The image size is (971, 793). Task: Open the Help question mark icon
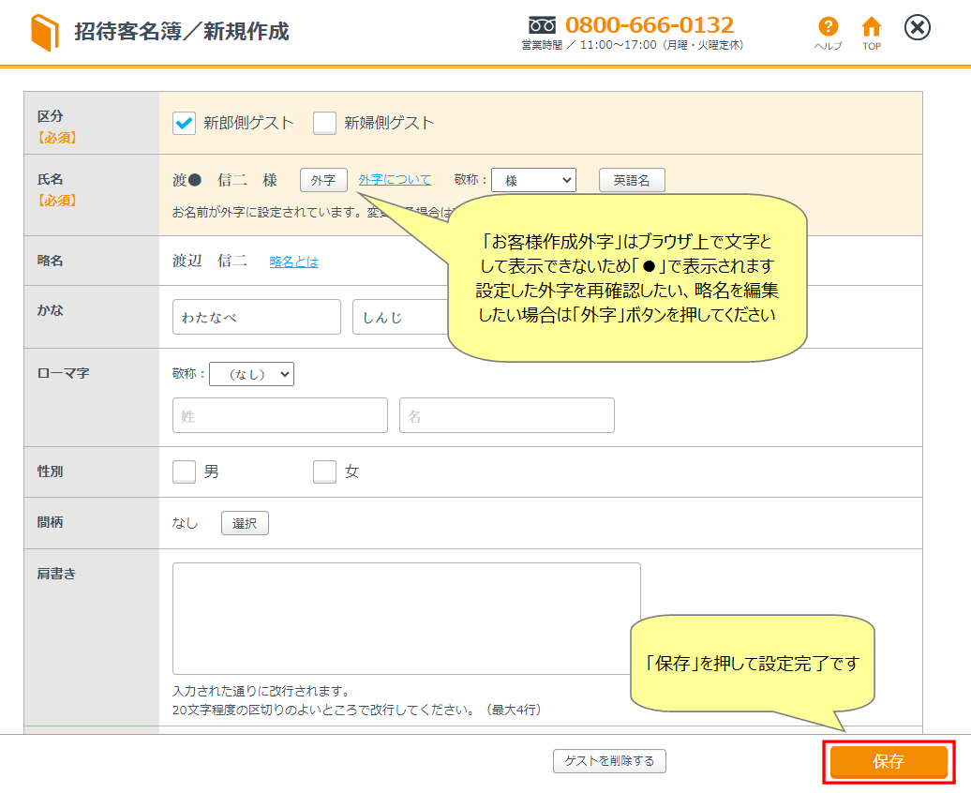pyautogui.click(x=827, y=27)
